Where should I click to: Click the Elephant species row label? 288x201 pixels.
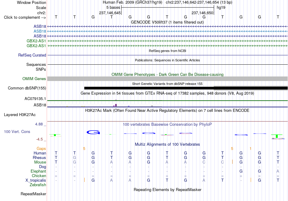tap(38, 171)
